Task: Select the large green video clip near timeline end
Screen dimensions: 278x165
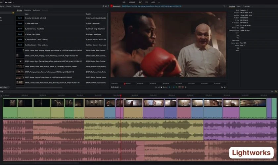Action: click(253, 109)
